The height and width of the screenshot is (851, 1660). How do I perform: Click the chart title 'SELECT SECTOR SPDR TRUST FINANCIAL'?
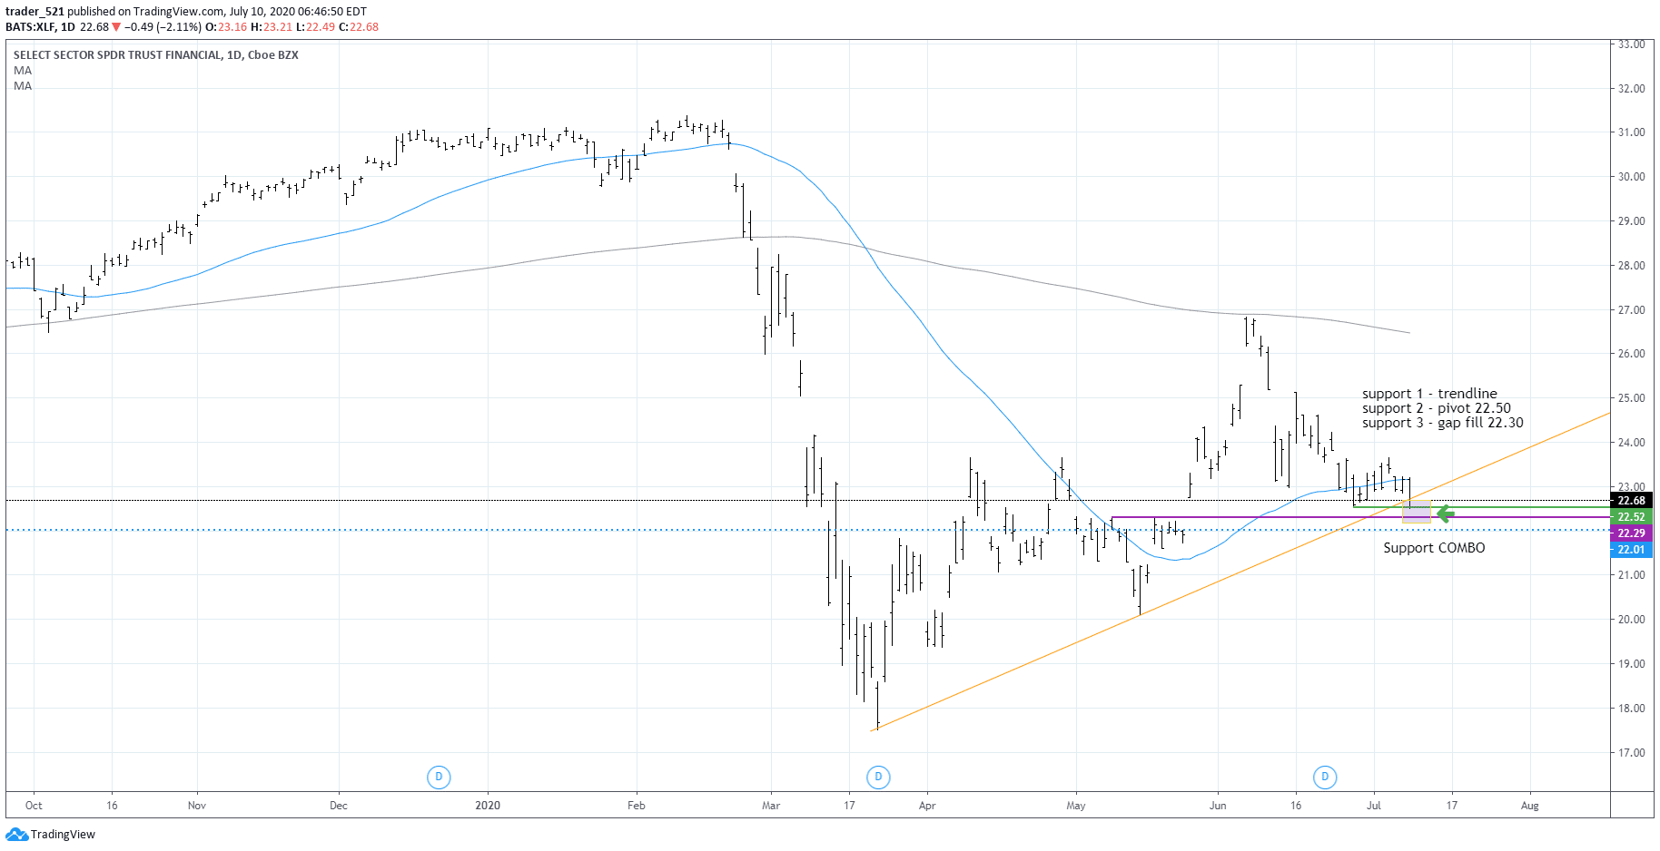tap(118, 55)
